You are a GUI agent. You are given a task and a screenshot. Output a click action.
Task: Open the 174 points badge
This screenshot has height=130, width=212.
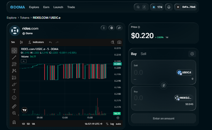[x=157, y=7]
